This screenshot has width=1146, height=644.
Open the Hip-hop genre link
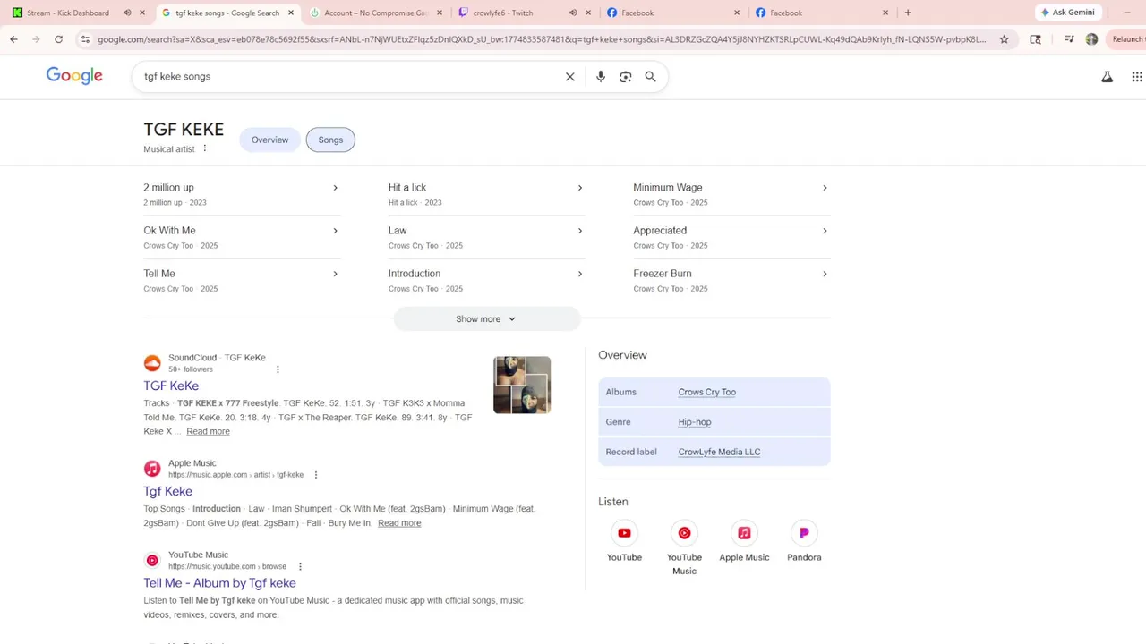[695, 422]
